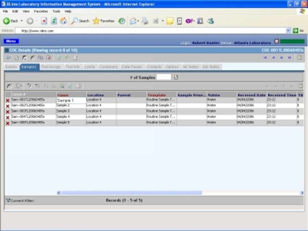Stop loading with the red X Stop icon
Screen dimensions: 308x231
(x=44, y=21)
